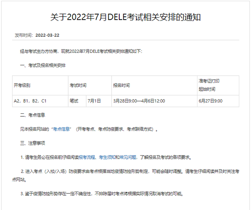Click the 报名时间 table header
This screenshot has width=251, height=210.
[x=154, y=85]
